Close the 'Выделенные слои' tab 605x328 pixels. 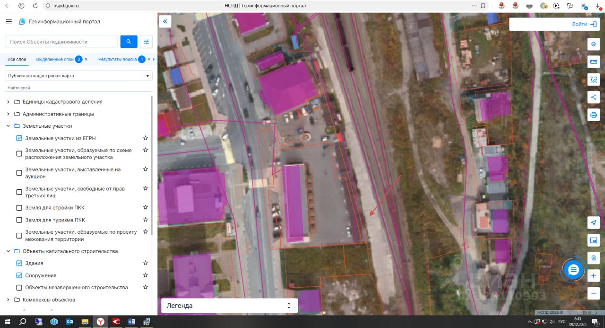(86, 59)
